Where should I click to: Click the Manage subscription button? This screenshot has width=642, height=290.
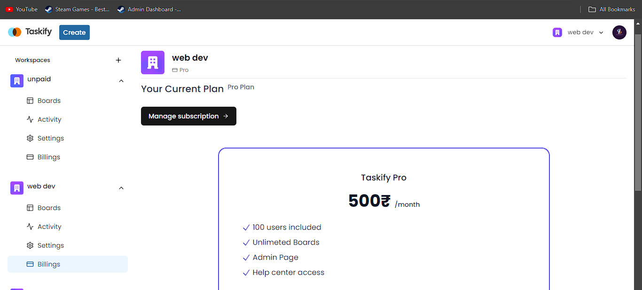[x=188, y=116]
